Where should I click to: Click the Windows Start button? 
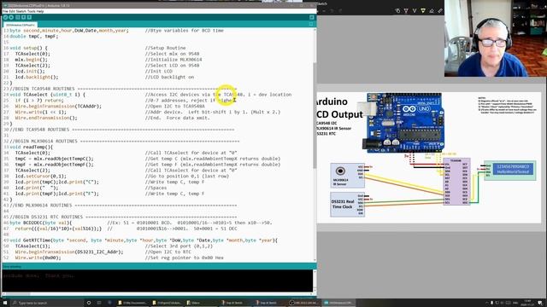[x=5, y=303]
